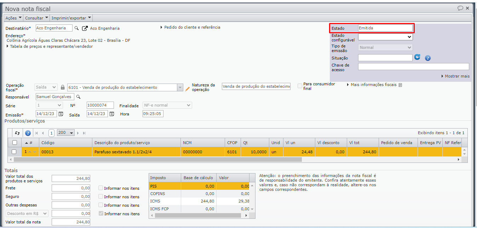Viewport: 477px width, 228px height.
Task: Click the refresh icon in the products grid toolbar
Action: coord(17,133)
